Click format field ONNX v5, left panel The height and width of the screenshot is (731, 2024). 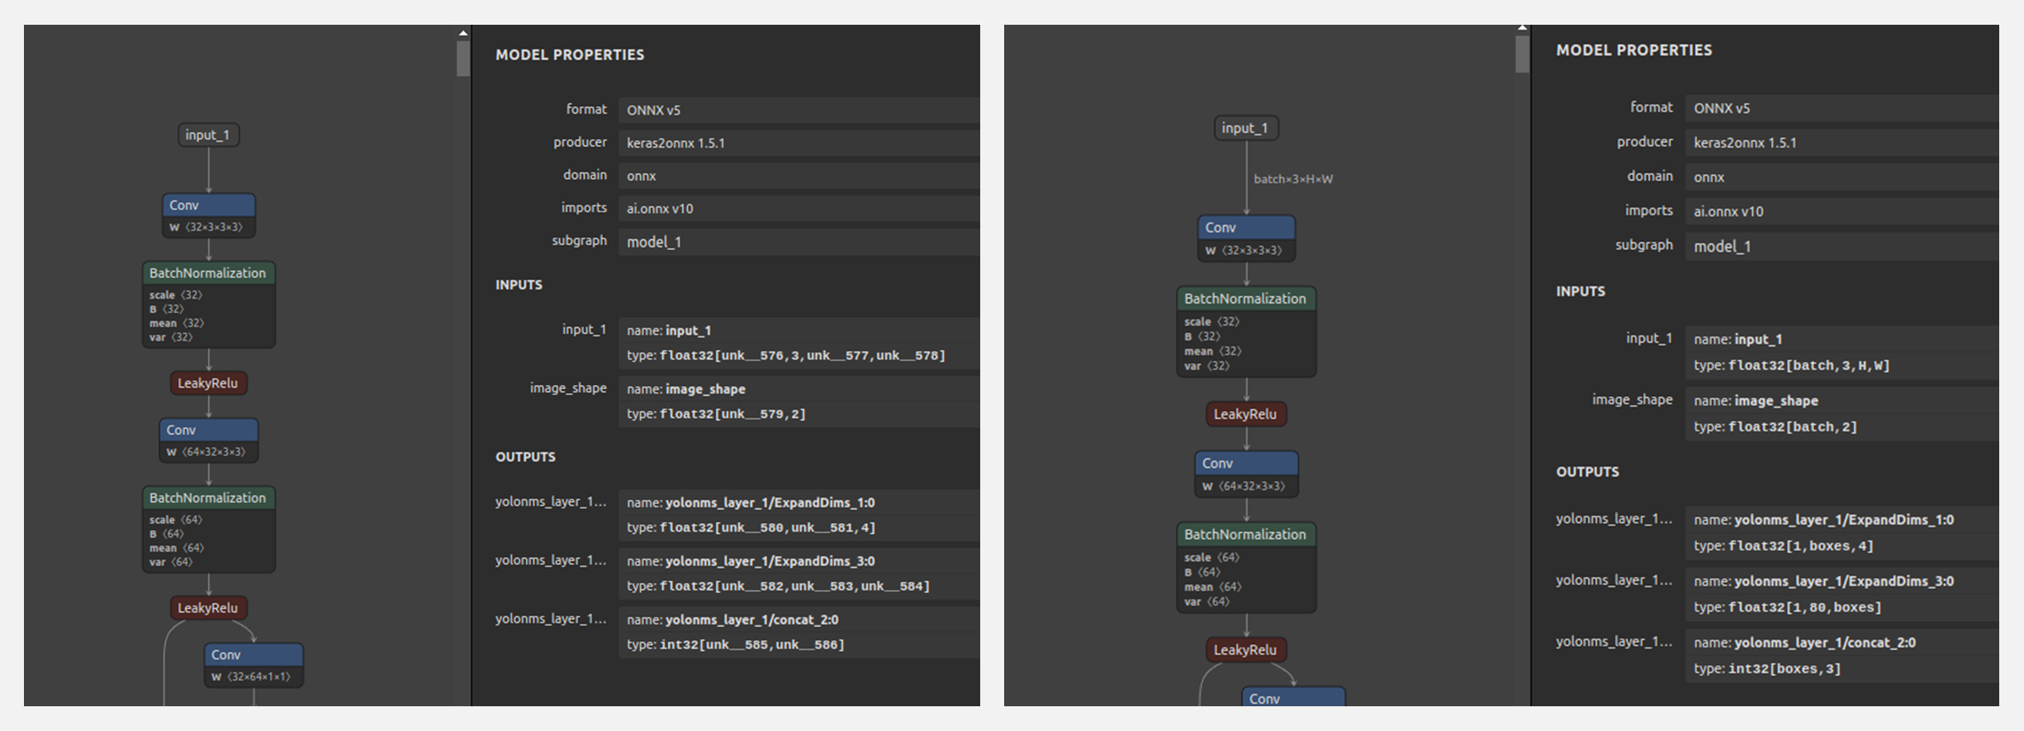[x=799, y=110]
